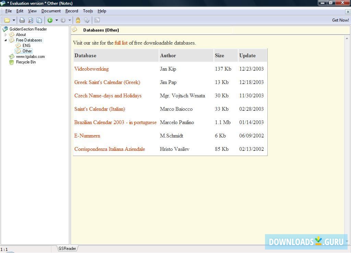This screenshot has width=351, height=253.
Task: Open the View menu
Action: [x=32, y=11]
